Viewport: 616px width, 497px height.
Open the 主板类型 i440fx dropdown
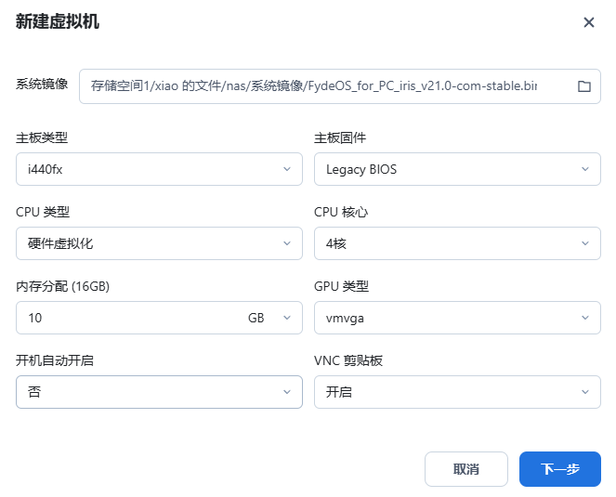(x=159, y=169)
